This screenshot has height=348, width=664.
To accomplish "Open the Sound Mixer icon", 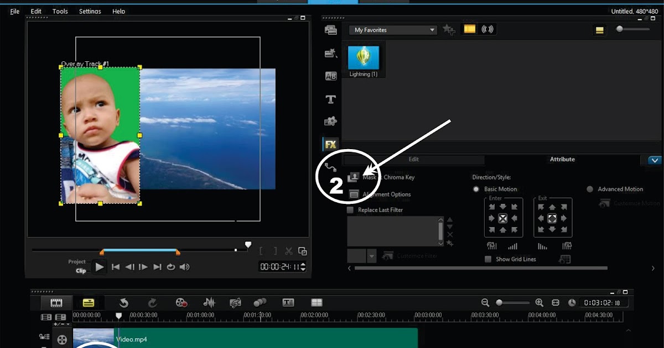I will (209, 303).
